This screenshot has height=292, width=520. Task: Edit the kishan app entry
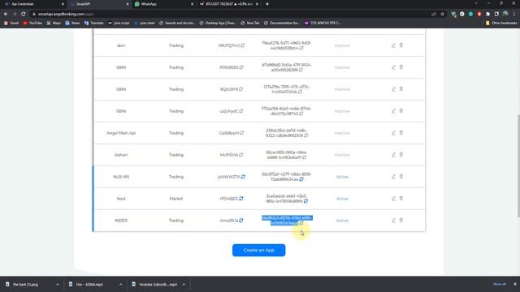[393, 155]
